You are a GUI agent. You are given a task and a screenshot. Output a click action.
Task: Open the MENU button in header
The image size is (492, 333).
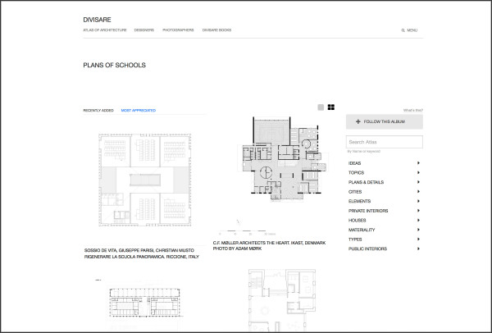(x=412, y=30)
